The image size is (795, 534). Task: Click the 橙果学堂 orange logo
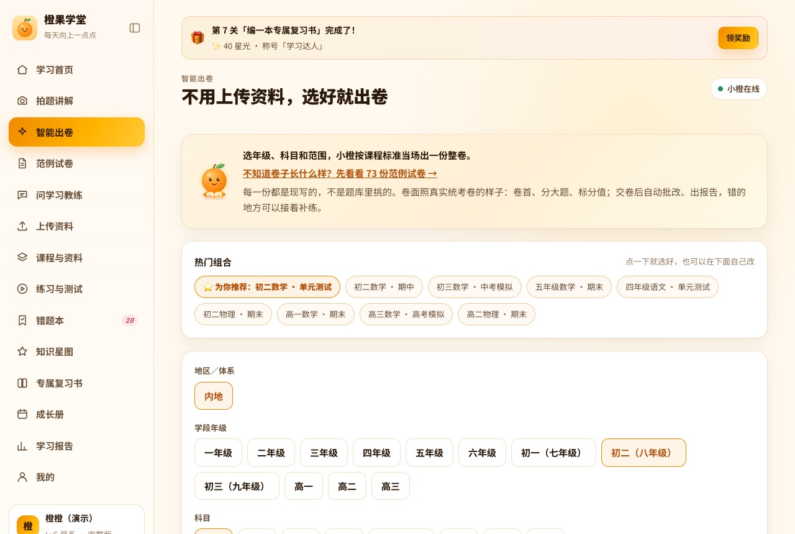click(25, 28)
